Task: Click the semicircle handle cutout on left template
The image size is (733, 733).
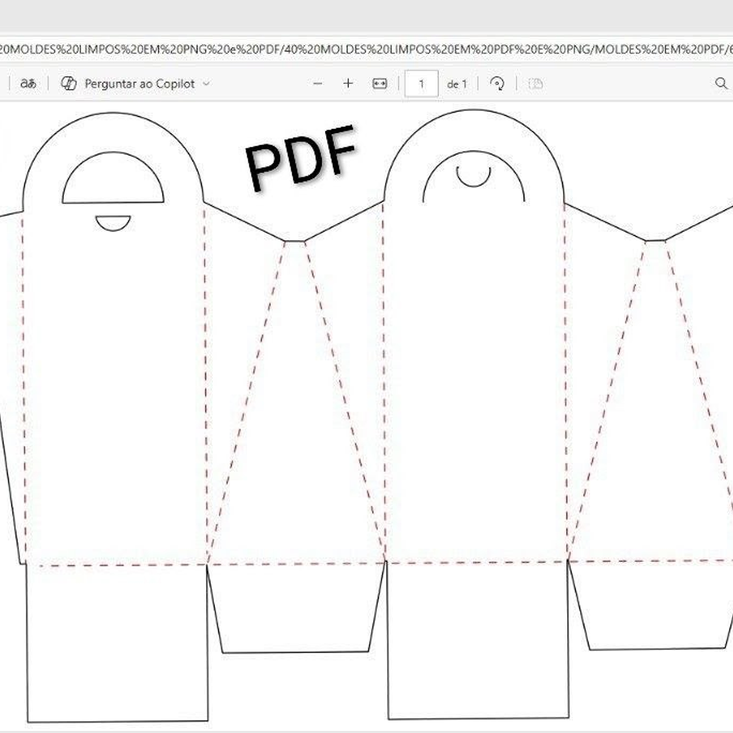Action: [113, 176]
